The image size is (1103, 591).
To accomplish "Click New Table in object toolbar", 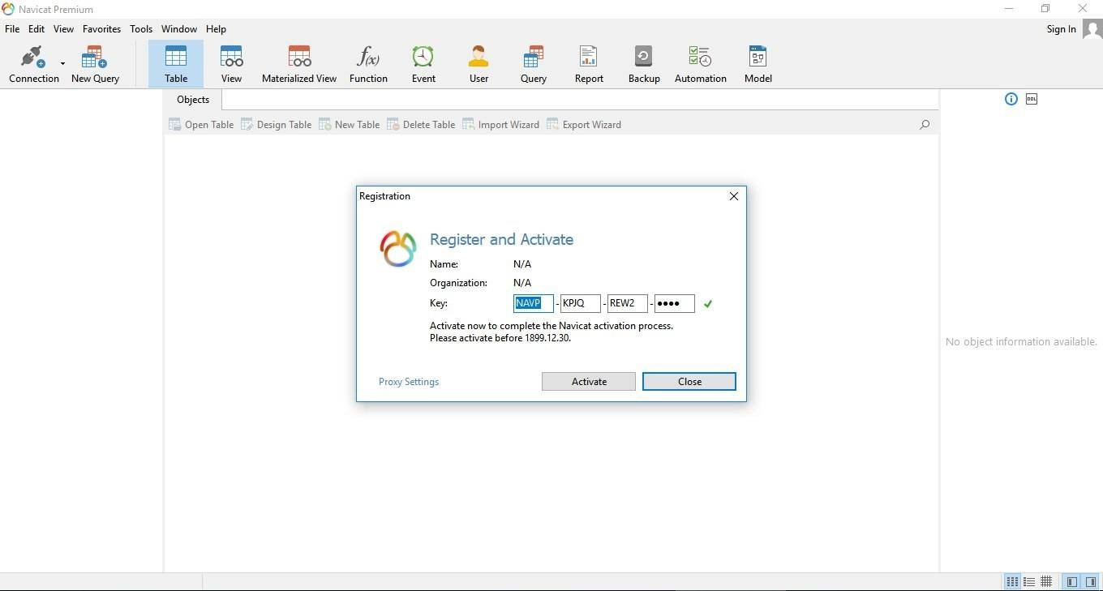I will click(x=350, y=125).
